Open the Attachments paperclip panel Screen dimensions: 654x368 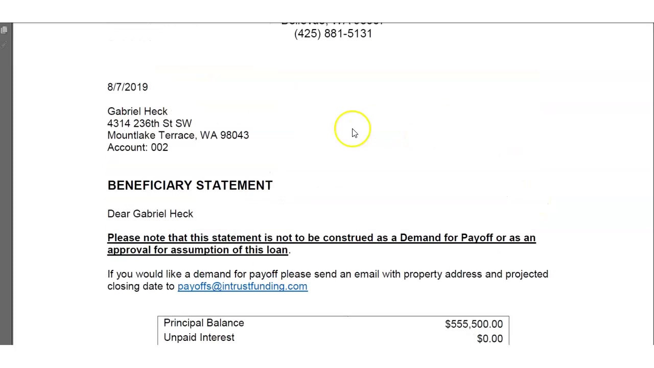[x=4, y=45]
